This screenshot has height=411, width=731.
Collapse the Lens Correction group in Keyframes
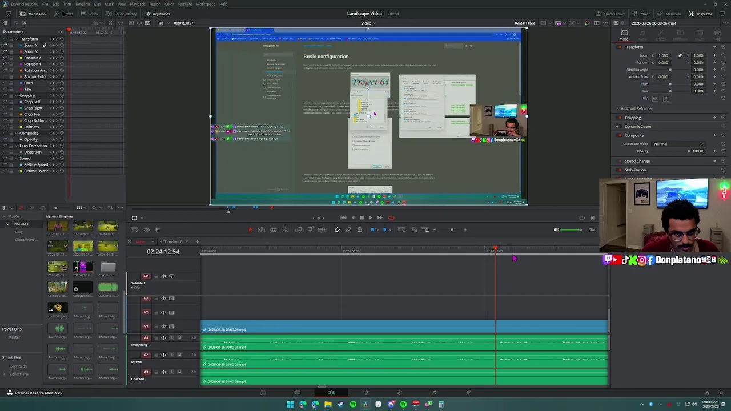click(x=17, y=146)
